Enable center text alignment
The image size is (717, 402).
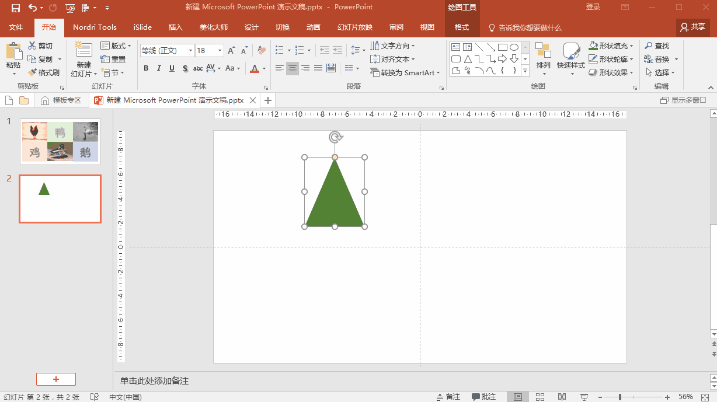click(x=292, y=69)
